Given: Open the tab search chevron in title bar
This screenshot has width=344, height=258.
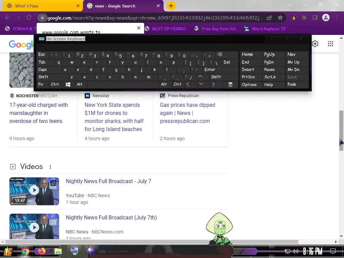Looking at the screenshot, I should pyautogui.click(x=290, y=5).
